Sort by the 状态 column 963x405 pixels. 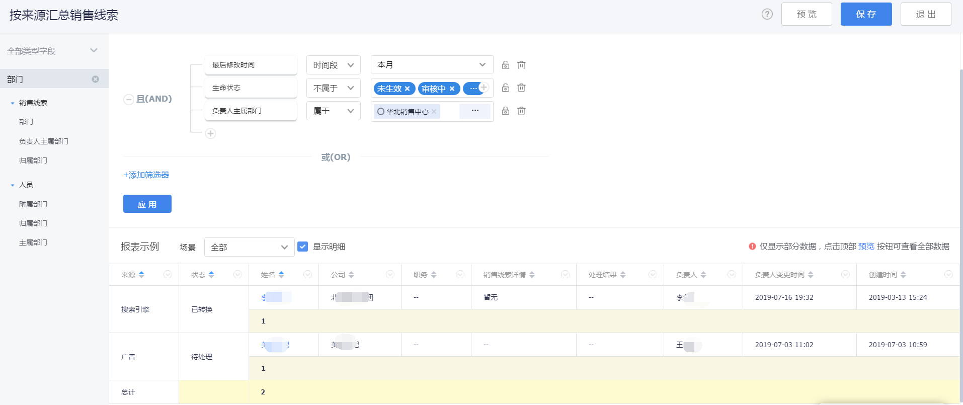click(211, 275)
